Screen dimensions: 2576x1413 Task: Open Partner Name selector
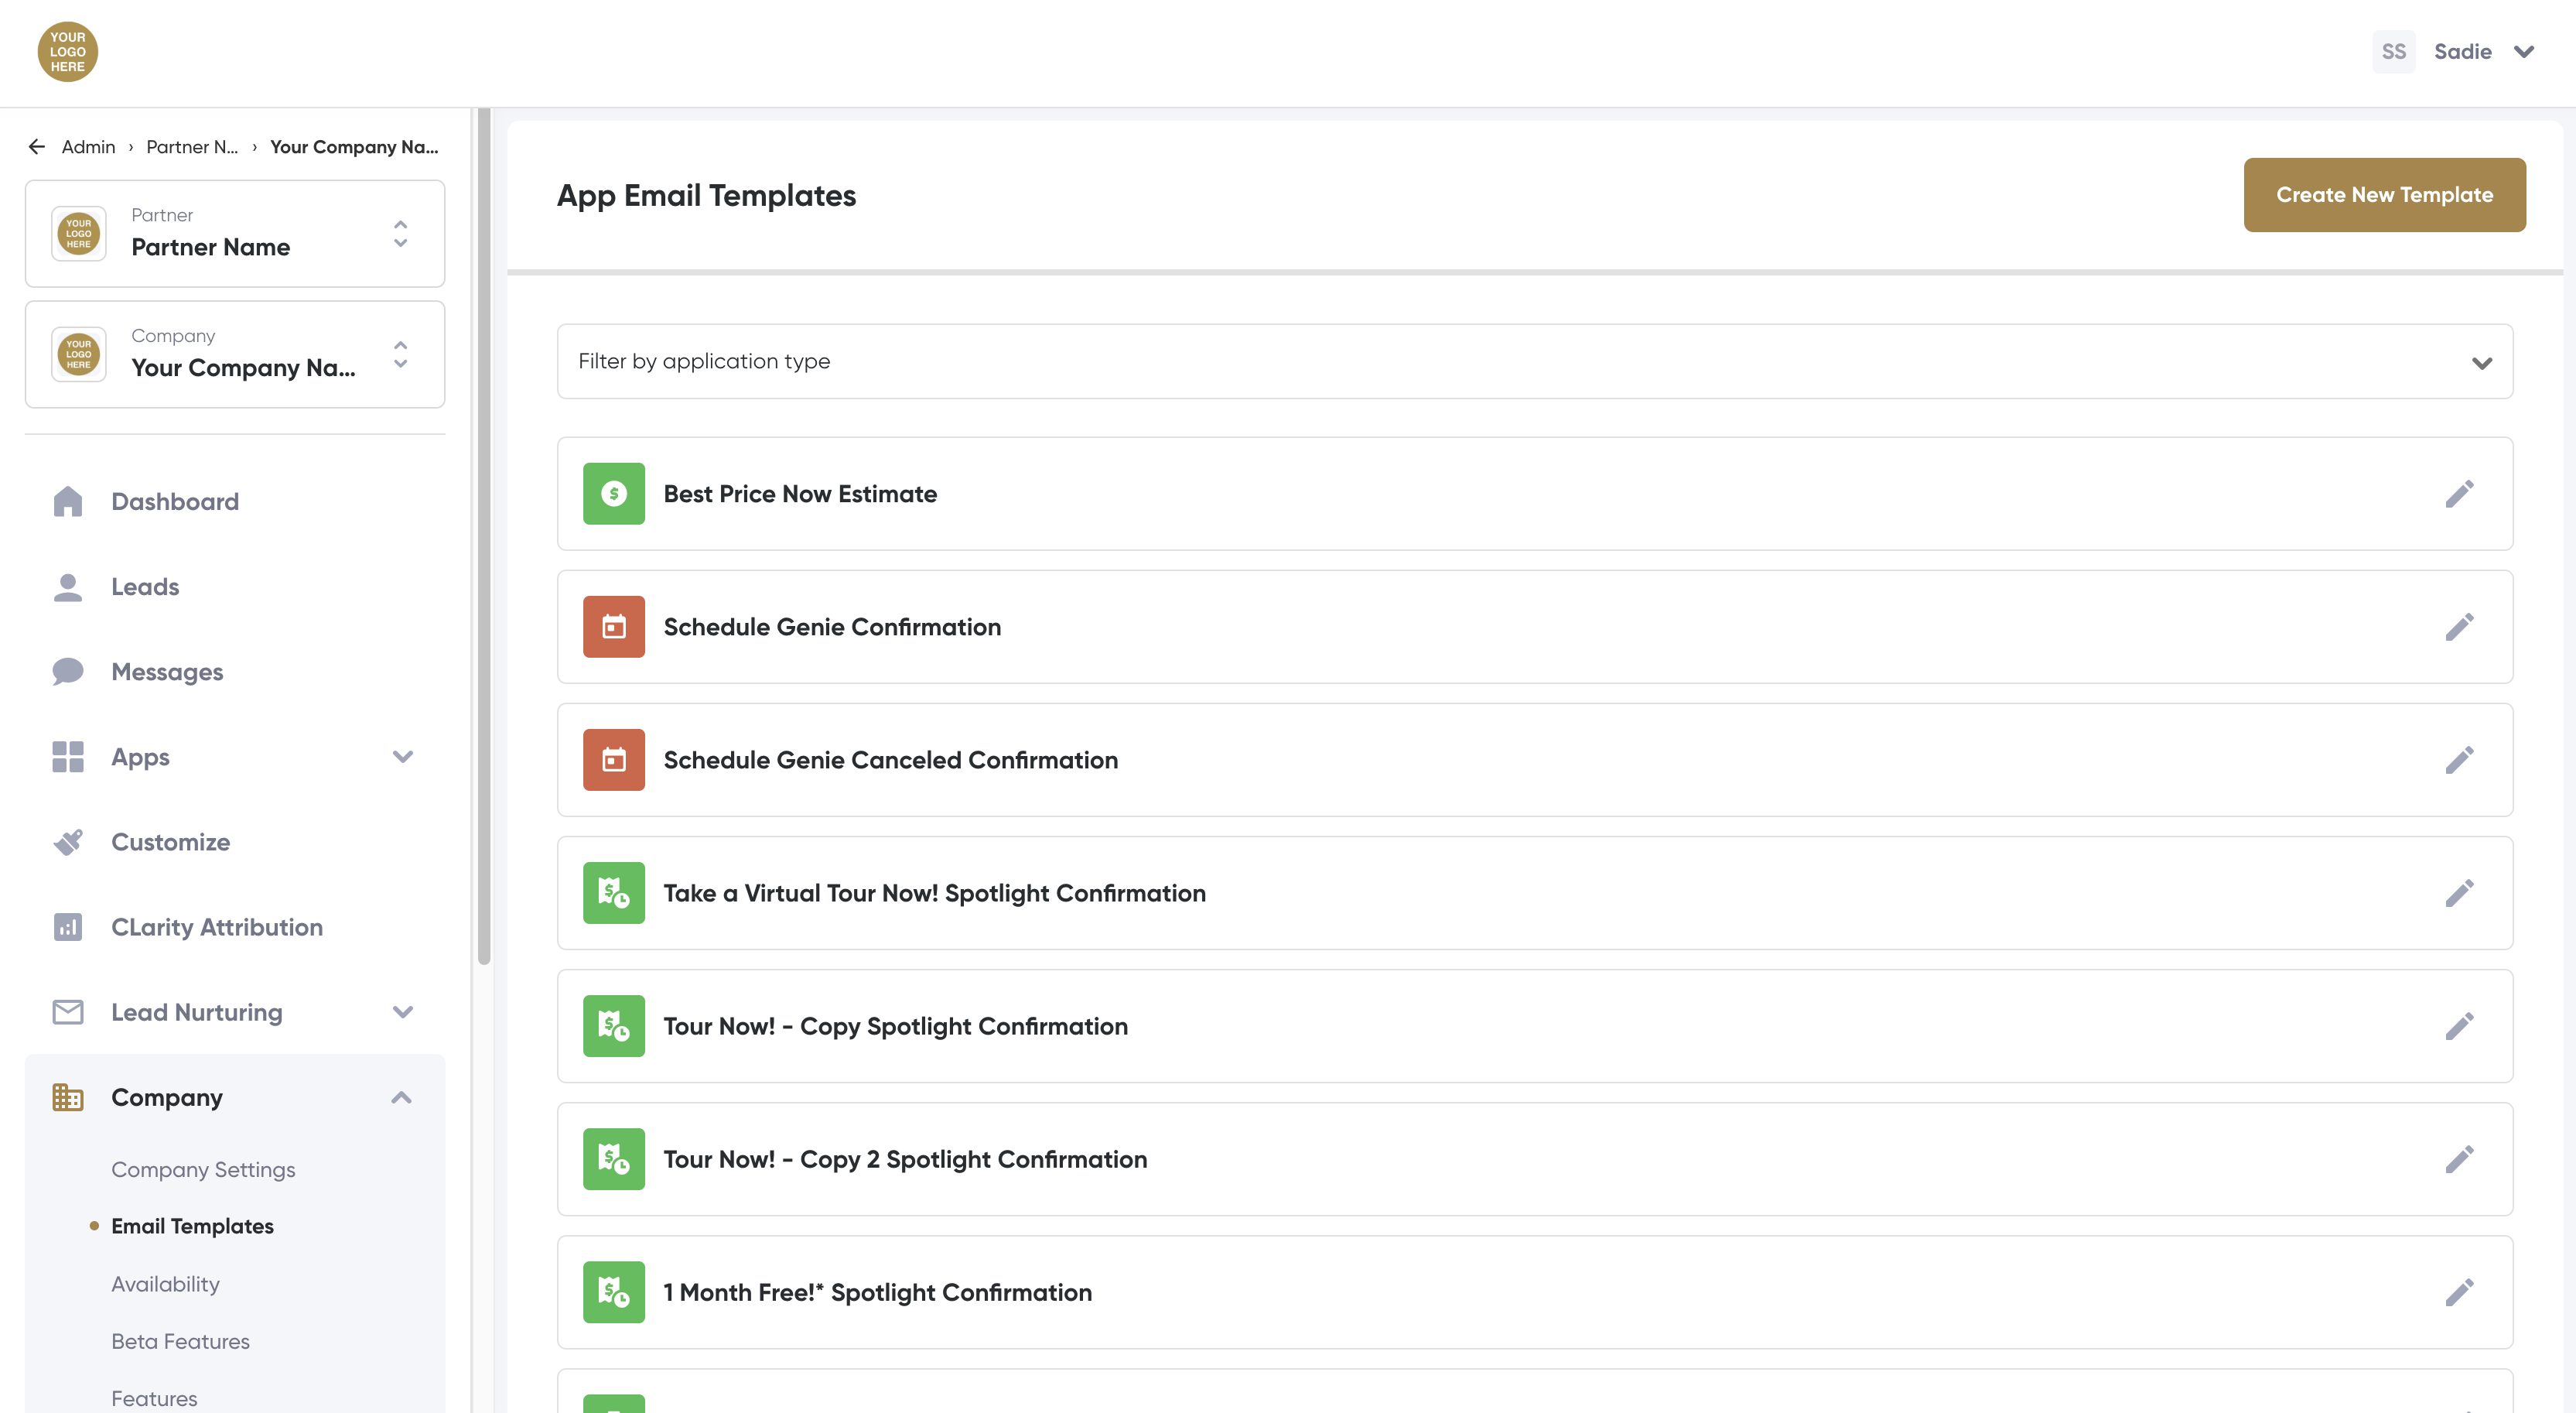pyautogui.click(x=234, y=234)
